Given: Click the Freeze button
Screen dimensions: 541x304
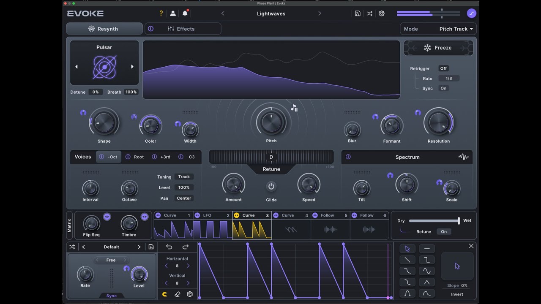Looking at the screenshot, I should [438, 48].
